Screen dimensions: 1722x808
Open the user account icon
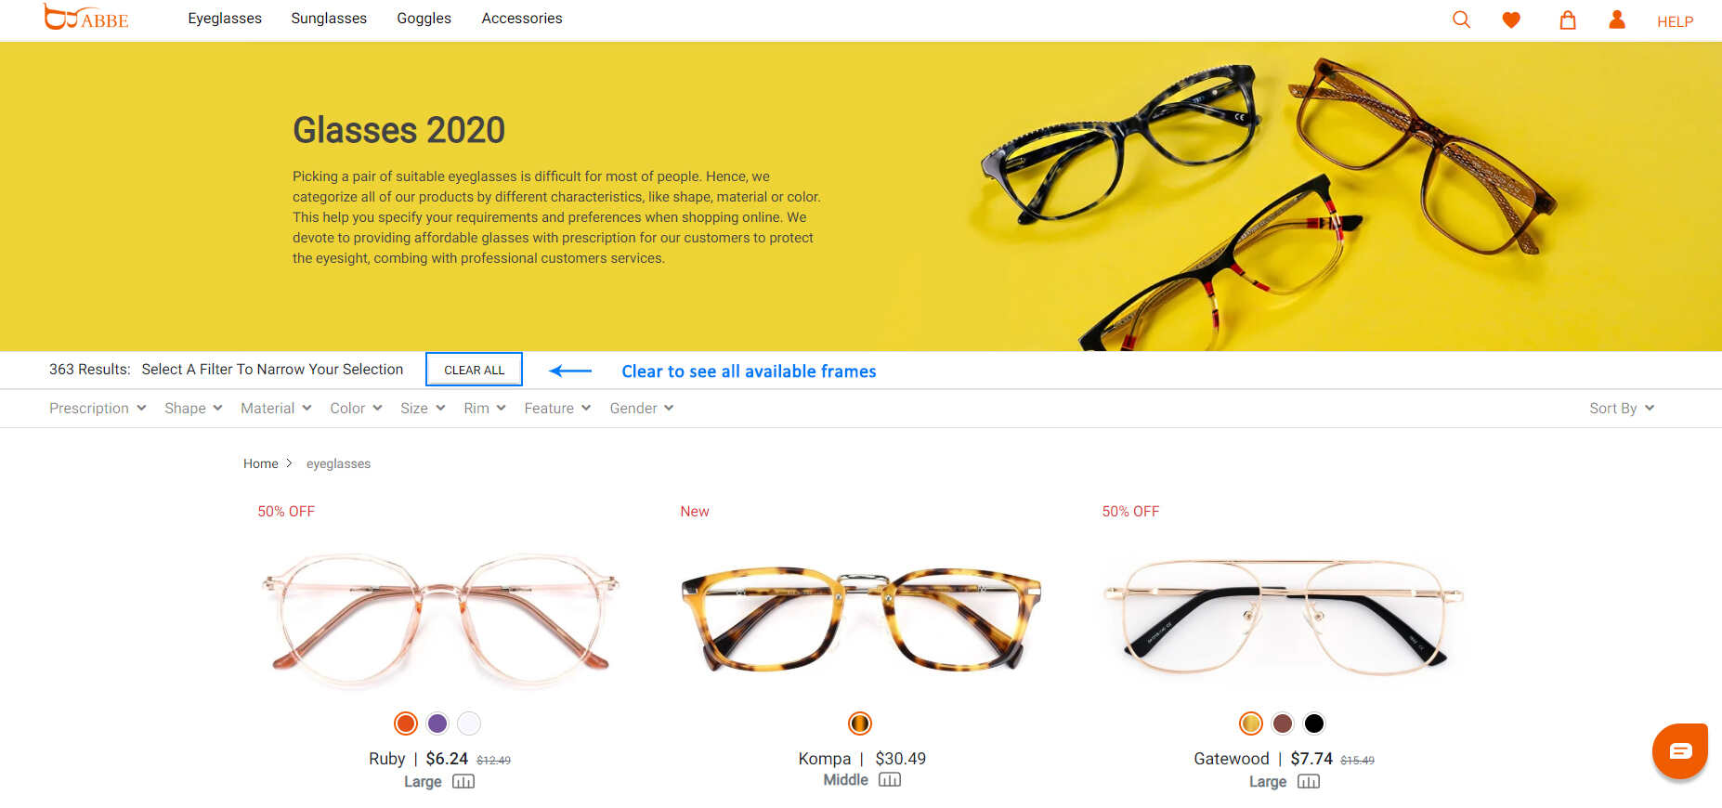(1617, 20)
